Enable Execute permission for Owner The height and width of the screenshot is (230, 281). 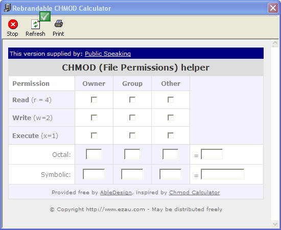pos(94,135)
